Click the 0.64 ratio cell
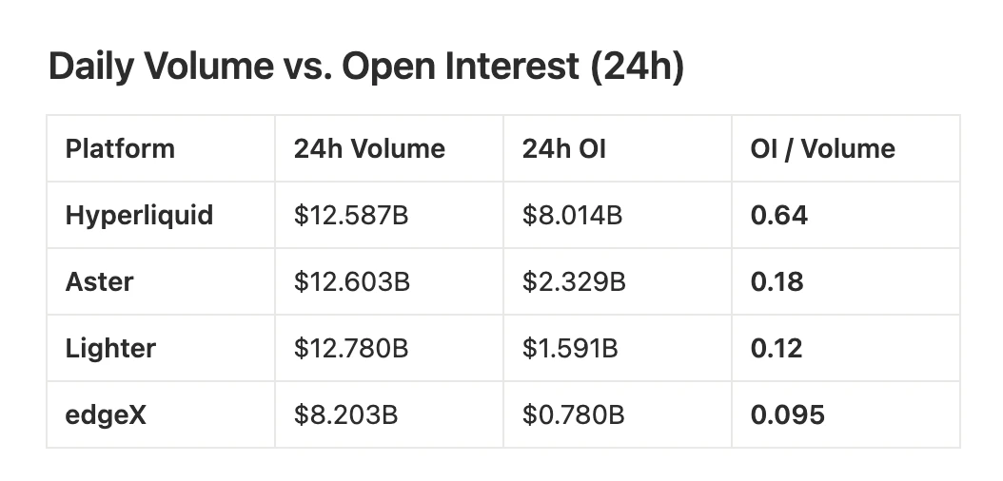Viewport: 1003px width, 481px height. click(x=778, y=216)
